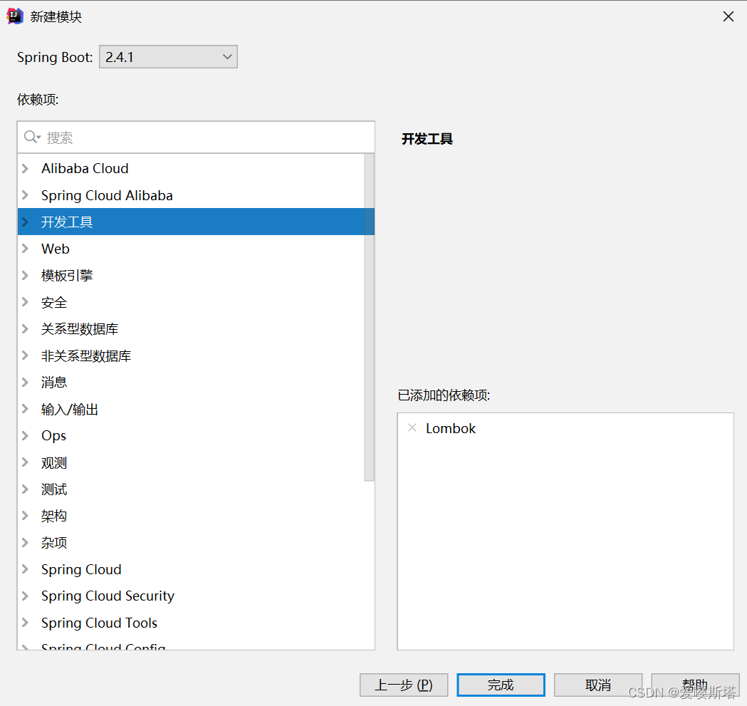Click the search magnifier icon
This screenshot has width=747, height=706.
pos(31,137)
